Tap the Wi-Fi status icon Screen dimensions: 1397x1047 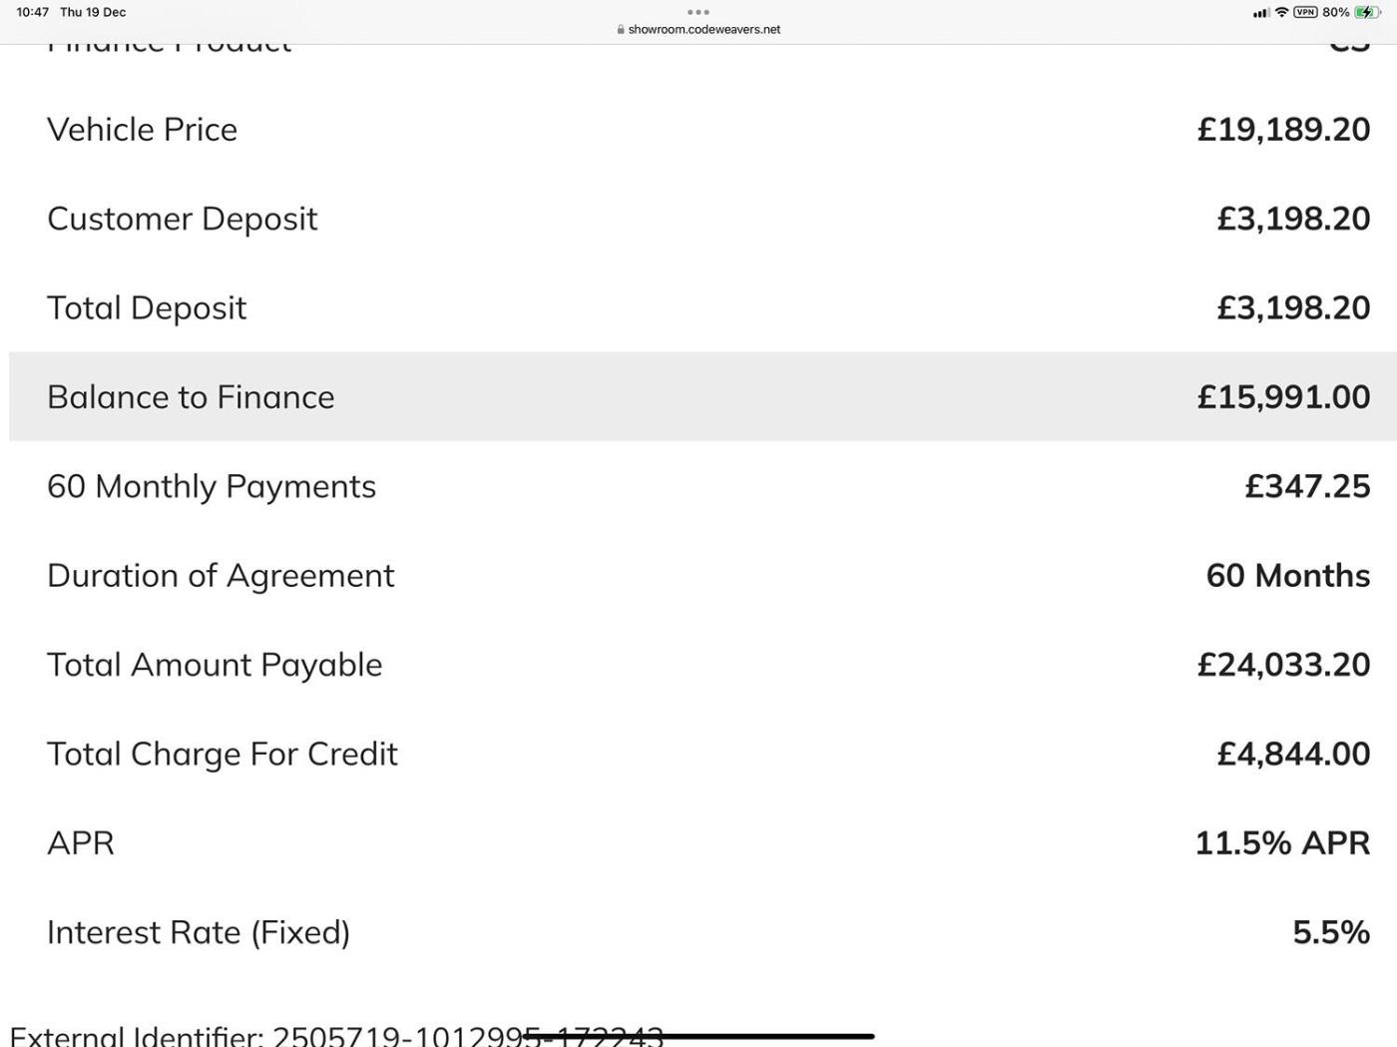[1281, 13]
